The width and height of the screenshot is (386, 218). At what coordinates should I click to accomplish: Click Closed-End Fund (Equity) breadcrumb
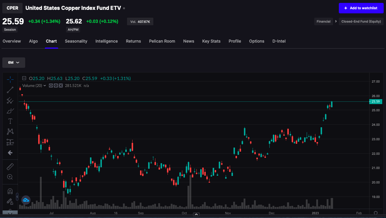click(361, 21)
